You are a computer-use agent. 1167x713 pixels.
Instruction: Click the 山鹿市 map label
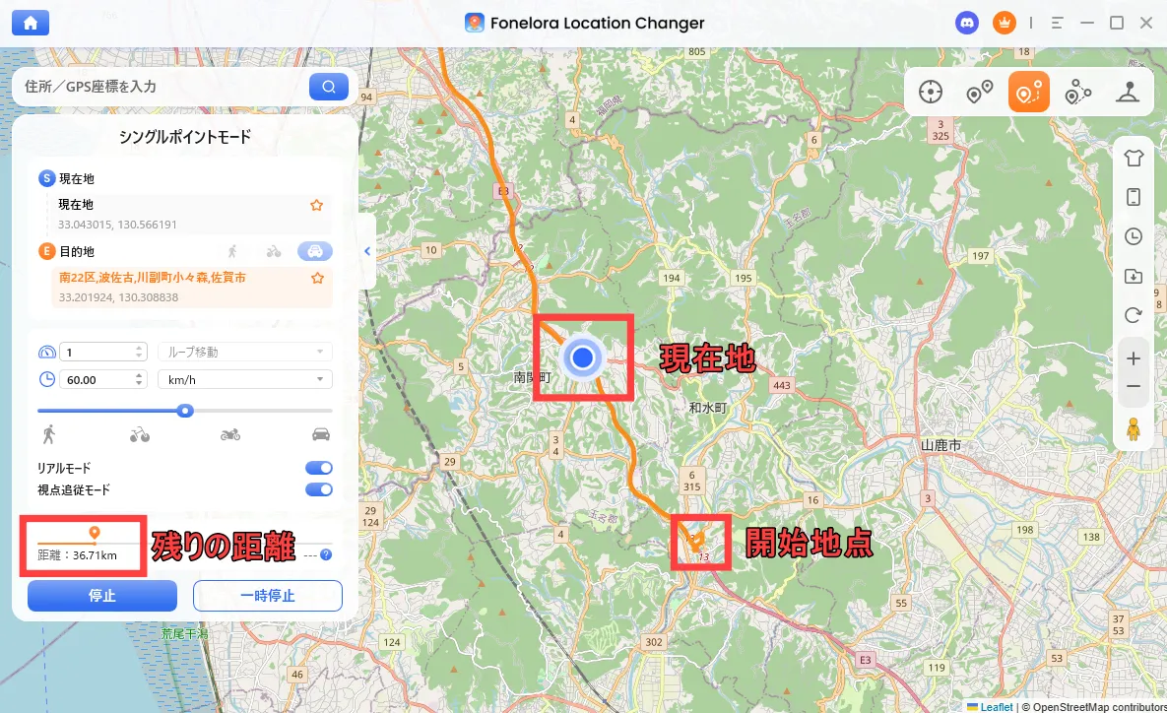tap(940, 445)
